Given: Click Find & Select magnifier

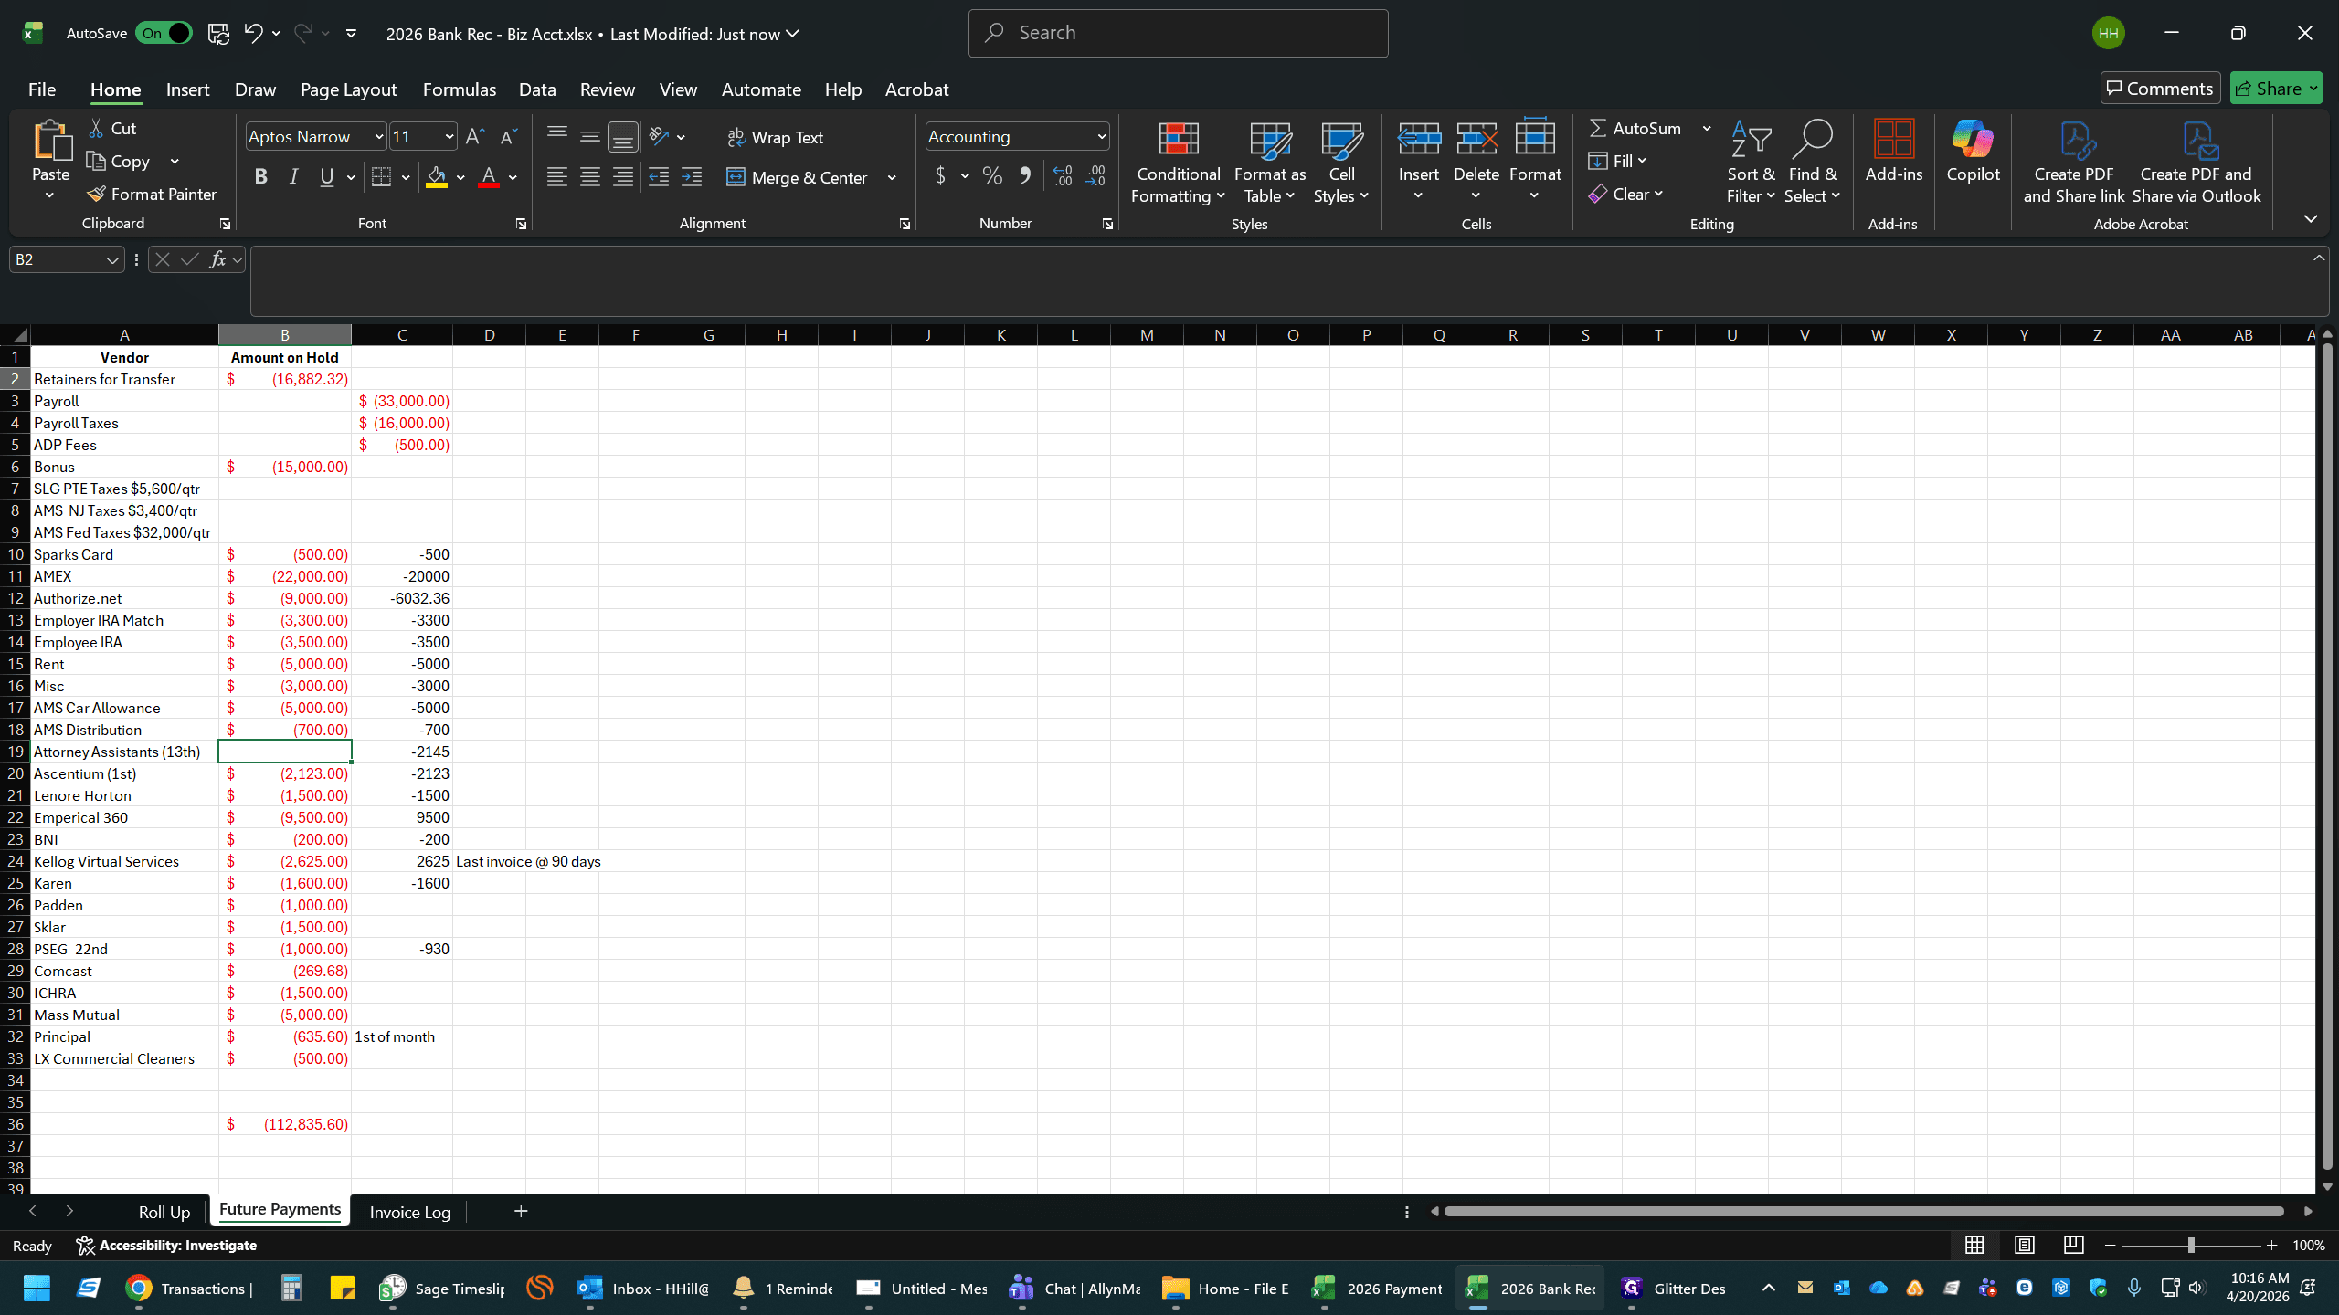Looking at the screenshot, I should pos(1813,163).
